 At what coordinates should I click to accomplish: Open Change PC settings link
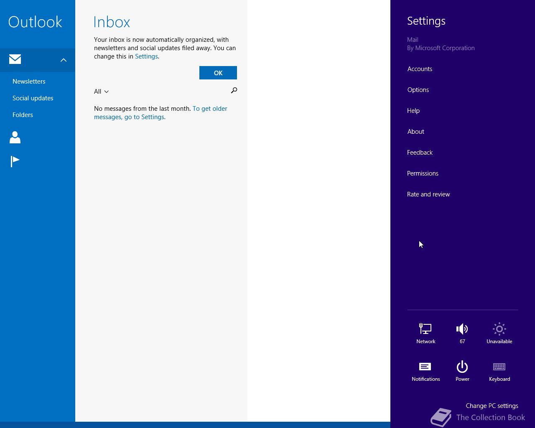click(x=492, y=406)
